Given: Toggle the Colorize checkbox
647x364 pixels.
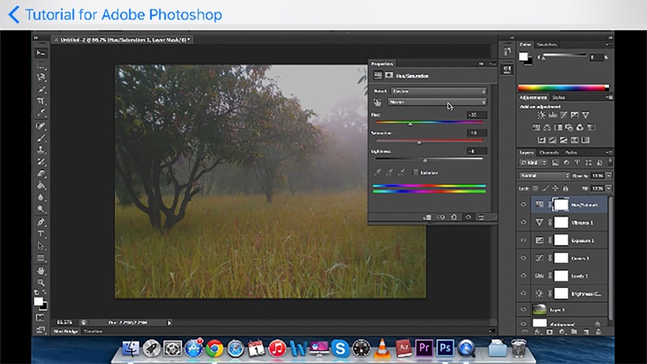Looking at the screenshot, I should [416, 173].
